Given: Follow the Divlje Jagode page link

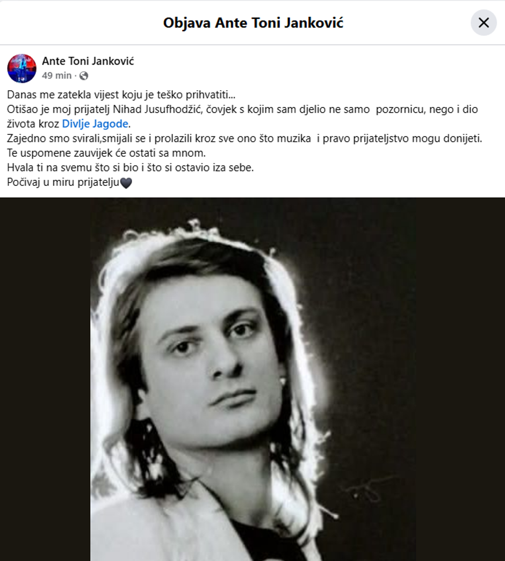Looking at the screenshot, I should [96, 124].
